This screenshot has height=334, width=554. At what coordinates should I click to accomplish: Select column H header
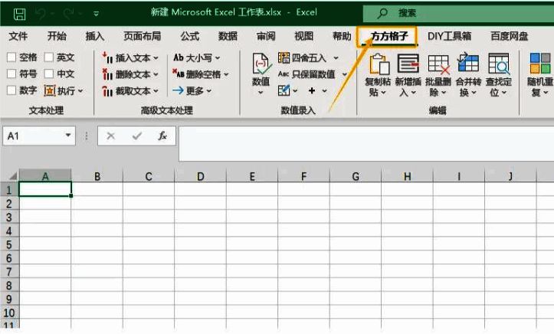pyautogui.click(x=407, y=176)
